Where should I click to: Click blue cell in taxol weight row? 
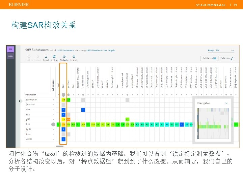(x=63, y=139)
